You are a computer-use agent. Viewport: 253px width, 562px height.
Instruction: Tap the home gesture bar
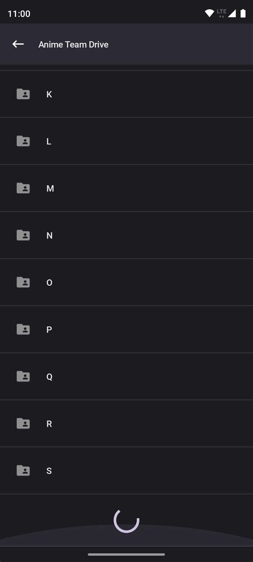127,555
